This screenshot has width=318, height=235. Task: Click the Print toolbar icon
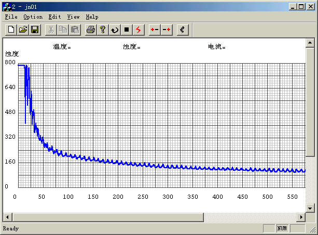(x=91, y=30)
